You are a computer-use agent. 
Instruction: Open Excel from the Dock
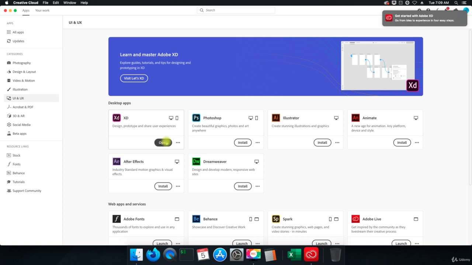[294, 254]
